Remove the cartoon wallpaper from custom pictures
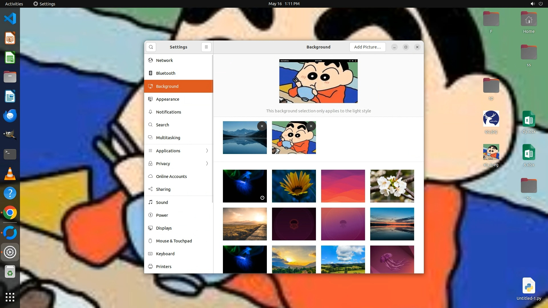This screenshot has width=548, height=308. pos(311,126)
